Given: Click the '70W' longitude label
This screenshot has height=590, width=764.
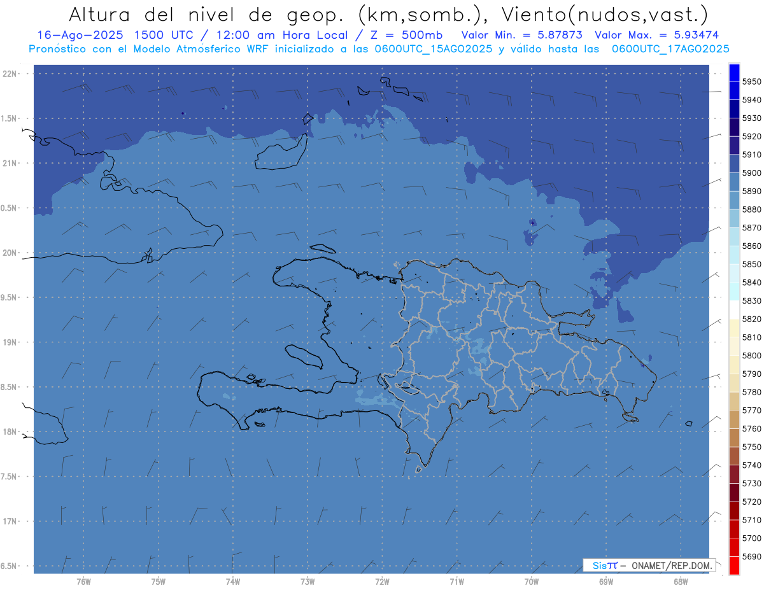Looking at the screenshot, I should (532, 582).
